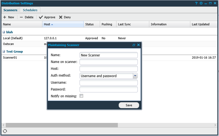This screenshot has height=136, width=219.
Task: Click the refresh icon at bottom left
Action: (5, 131)
